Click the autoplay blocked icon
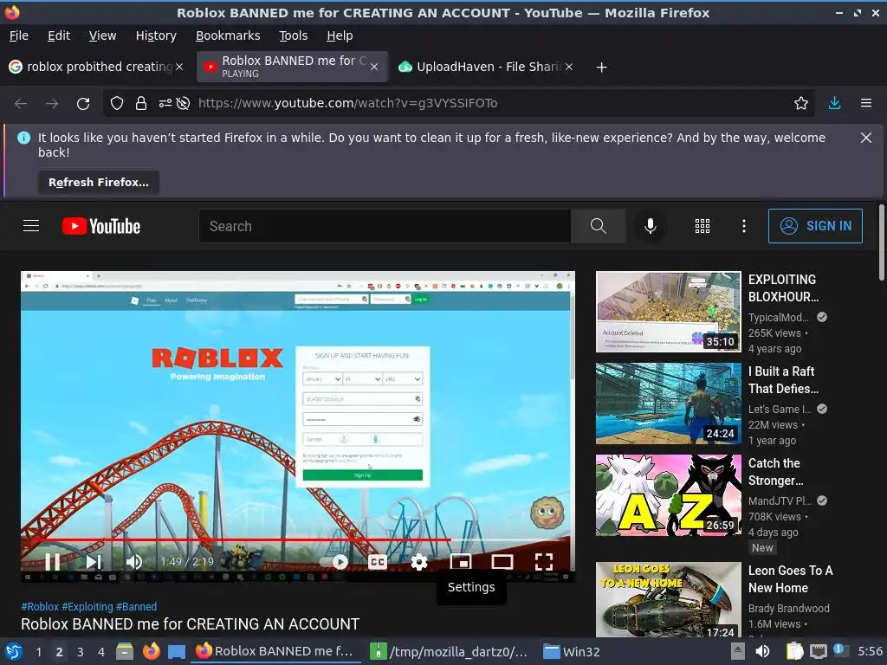Viewport: 887px width, 665px height. pos(183,104)
